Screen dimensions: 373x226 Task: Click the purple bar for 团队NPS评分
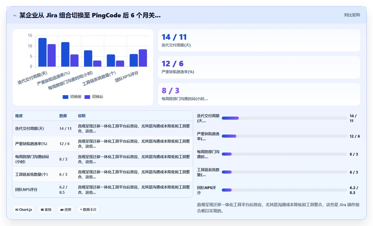pyautogui.click(x=143, y=58)
